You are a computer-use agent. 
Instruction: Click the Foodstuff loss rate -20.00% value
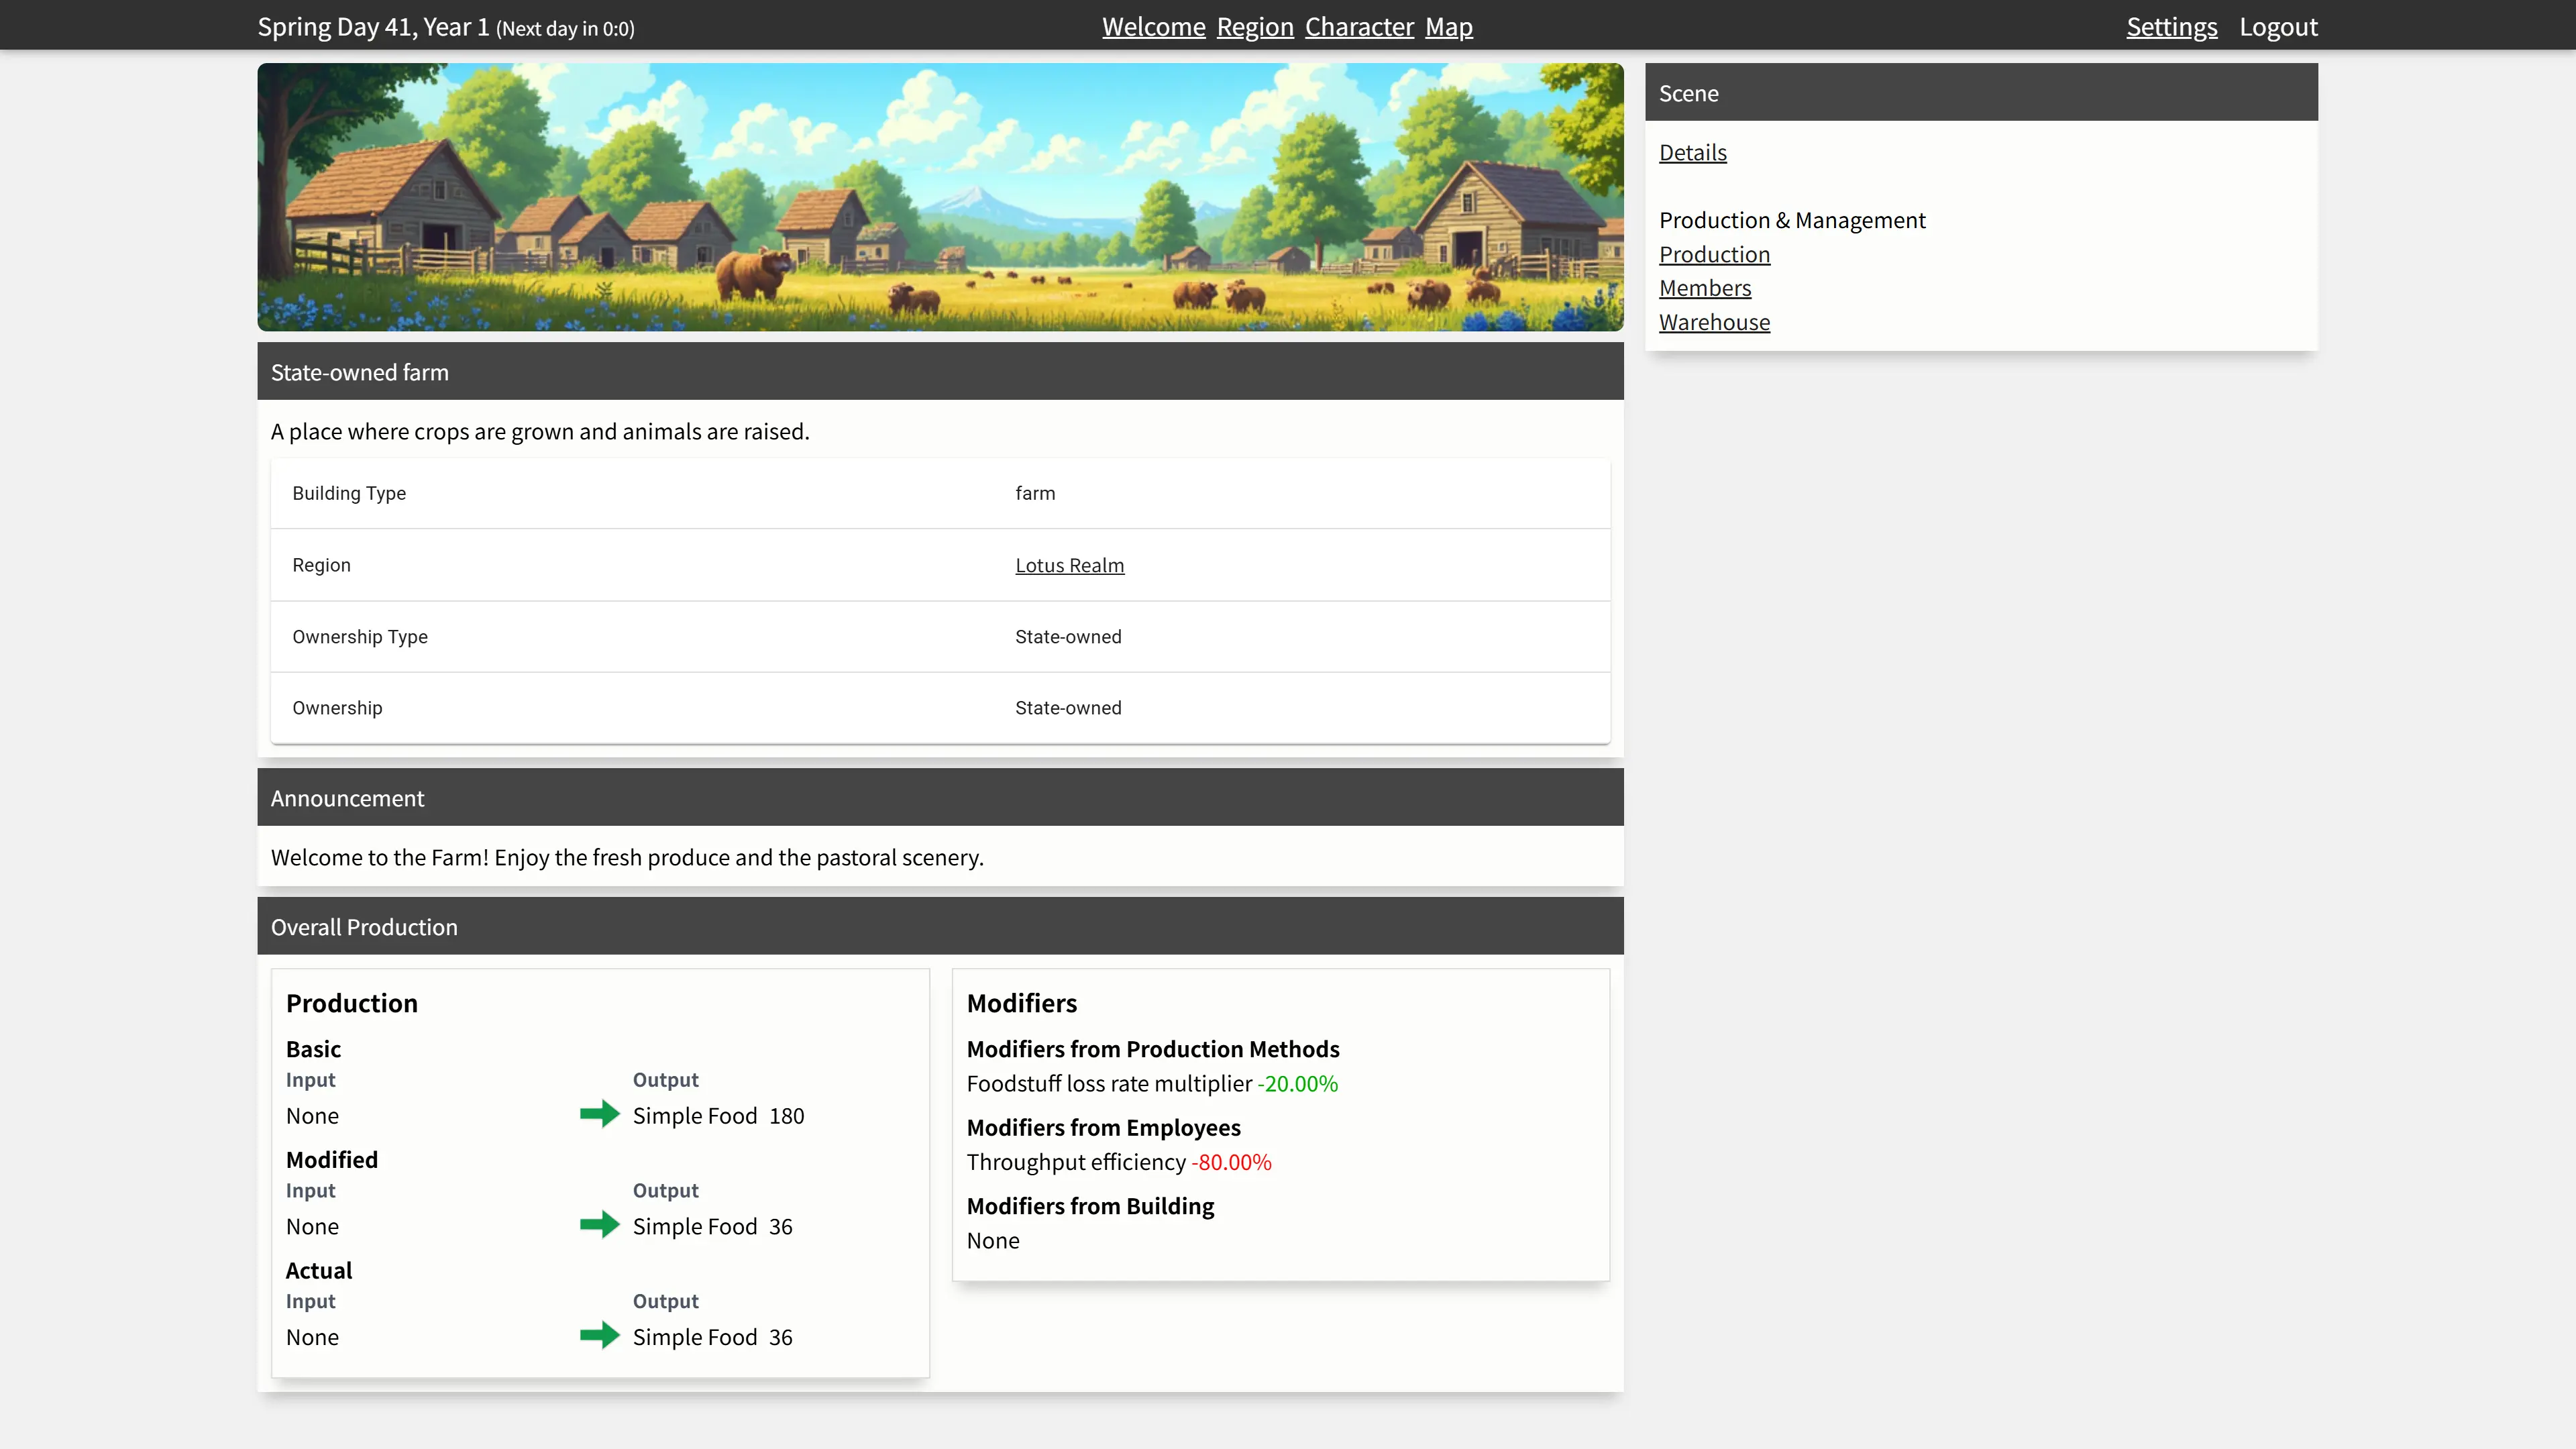click(x=1297, y=1084)
